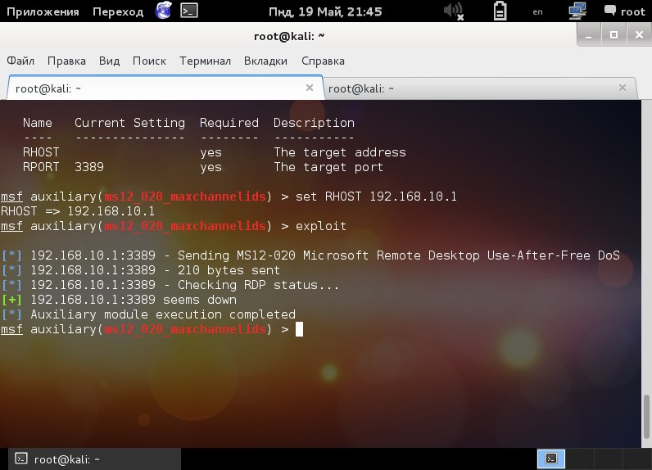Click the 'Current Setting' column header

coord(129,123)
